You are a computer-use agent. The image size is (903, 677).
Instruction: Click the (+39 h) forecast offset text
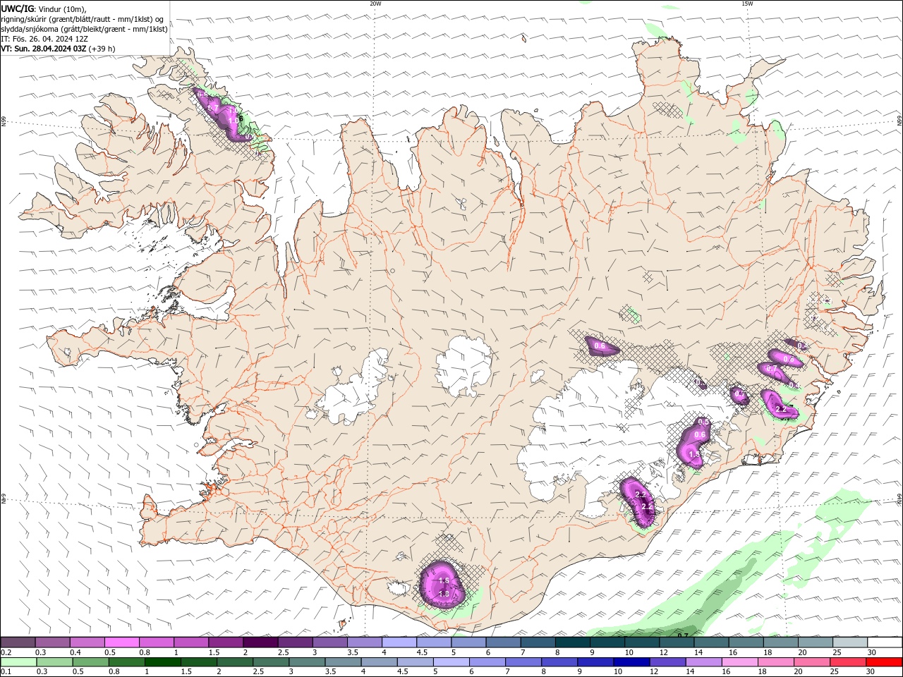pos(102,49)
